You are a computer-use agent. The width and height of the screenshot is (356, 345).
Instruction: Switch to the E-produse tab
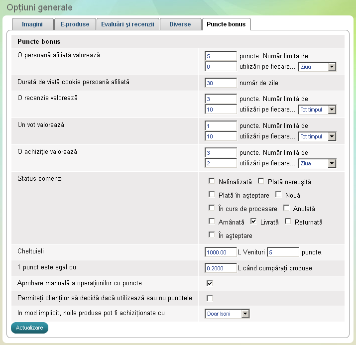tap(75, 24)
